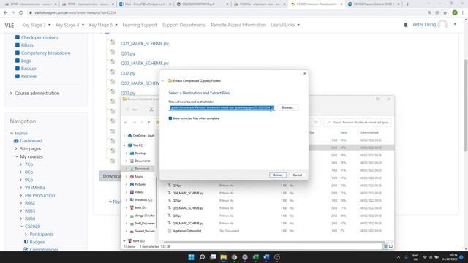This screenshot has height=263, width=468.
Task: Click the Chrome reload button
Action: click(x=21, y=13)
